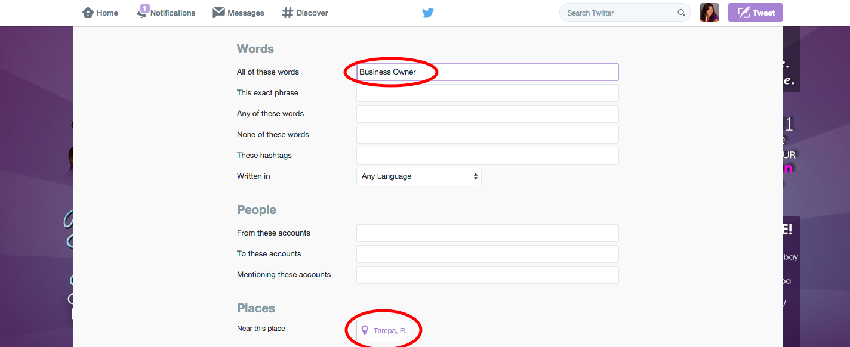Click the Search Twitter field
Image resolution: width=850 pixels, height=347 pixels.
(625, 13)
